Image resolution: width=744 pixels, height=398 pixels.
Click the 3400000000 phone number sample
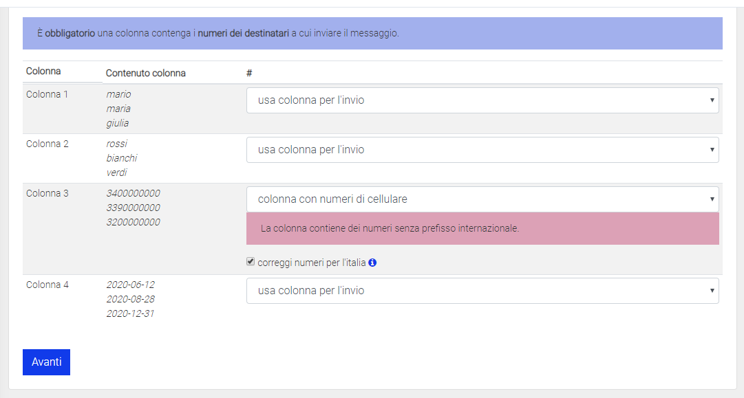click(133, 193)
